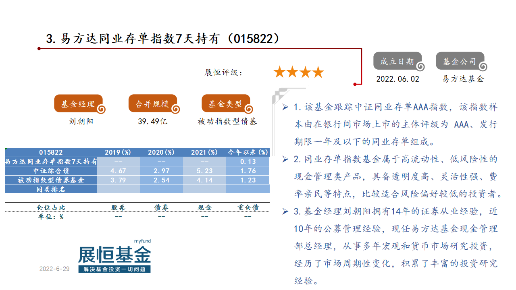Click the 仓位占比 header
Image resolution: width=516 pixels, height=290 pixels.
51,207
